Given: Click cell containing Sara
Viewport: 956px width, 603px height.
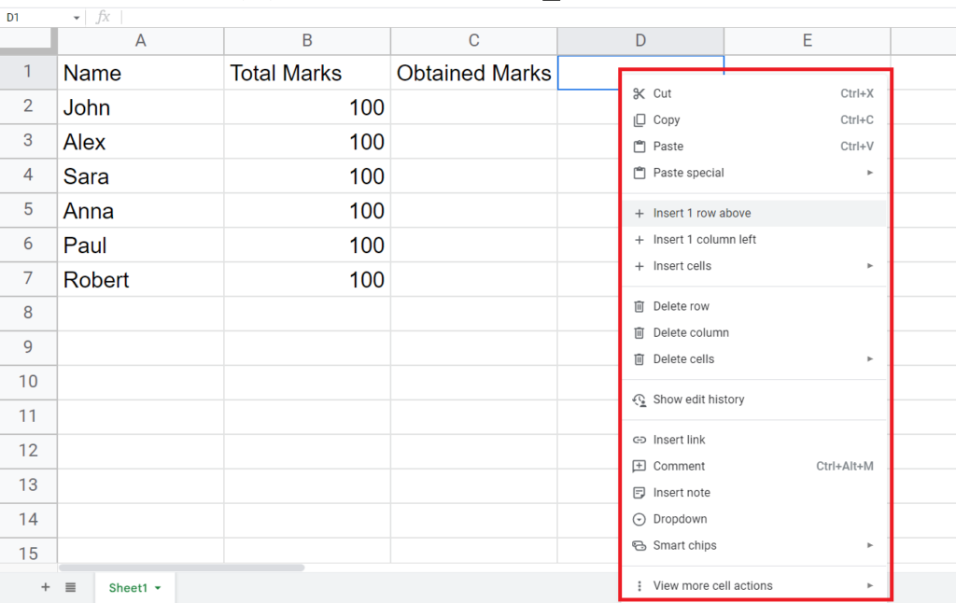Looking at the screenshot, I should coord(141,176).
